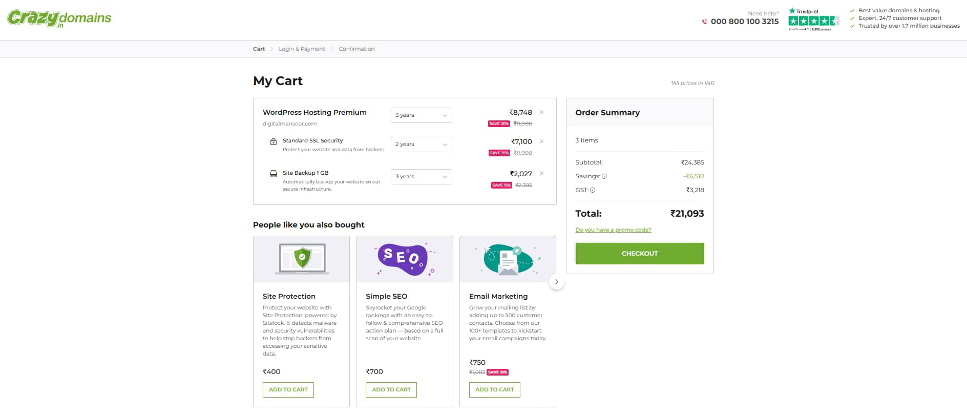Screen dimensions: 967x415
Task: Open Site Protection shield illustration
Action: pos(302,259)
